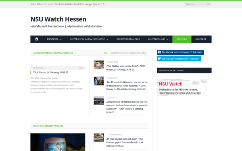The width and height of the screenshot is (242, 151).
Task: Expand the Prozesse menu arrow
Action: [x=60, y=39]
